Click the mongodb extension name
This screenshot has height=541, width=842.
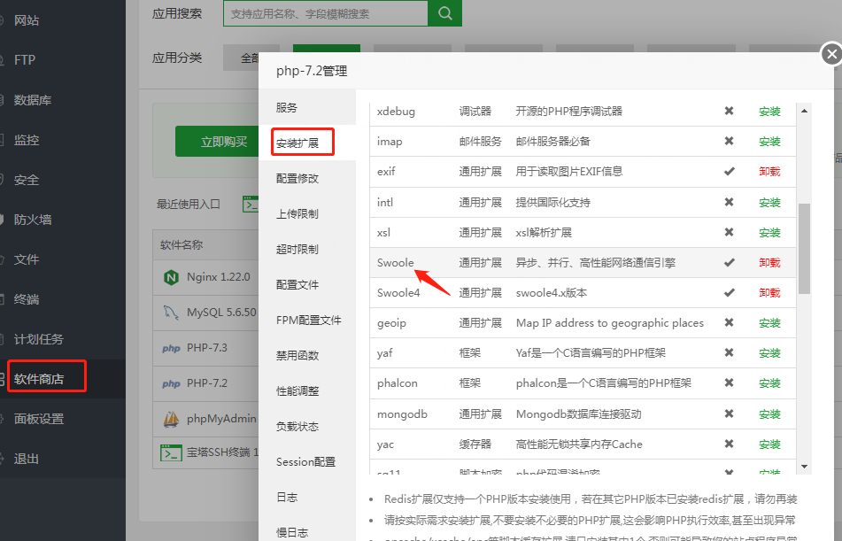click(402, 414)
